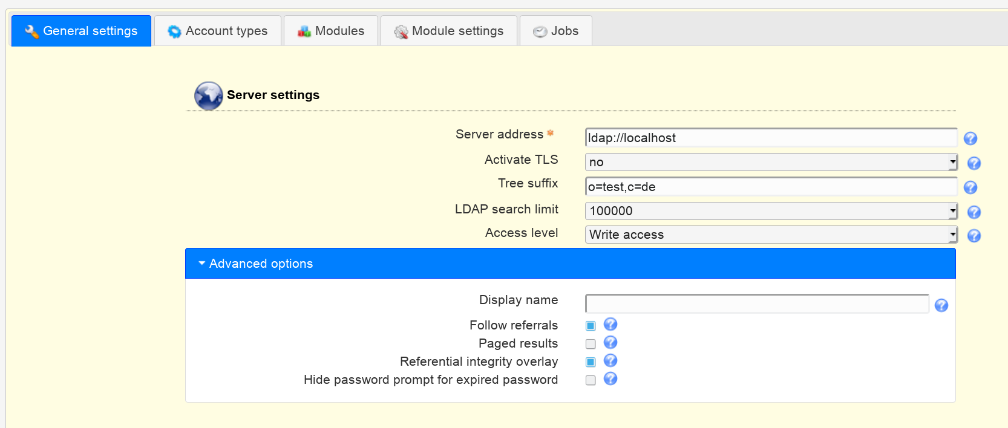Check Hide password prompt for expired password
The height and width of the screenshot is (428, 1008).
591,380
